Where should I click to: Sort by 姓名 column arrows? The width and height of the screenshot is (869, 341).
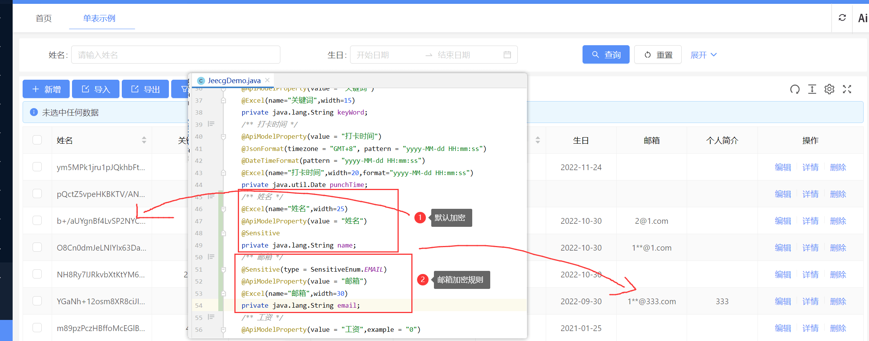[x=144, y=140]
